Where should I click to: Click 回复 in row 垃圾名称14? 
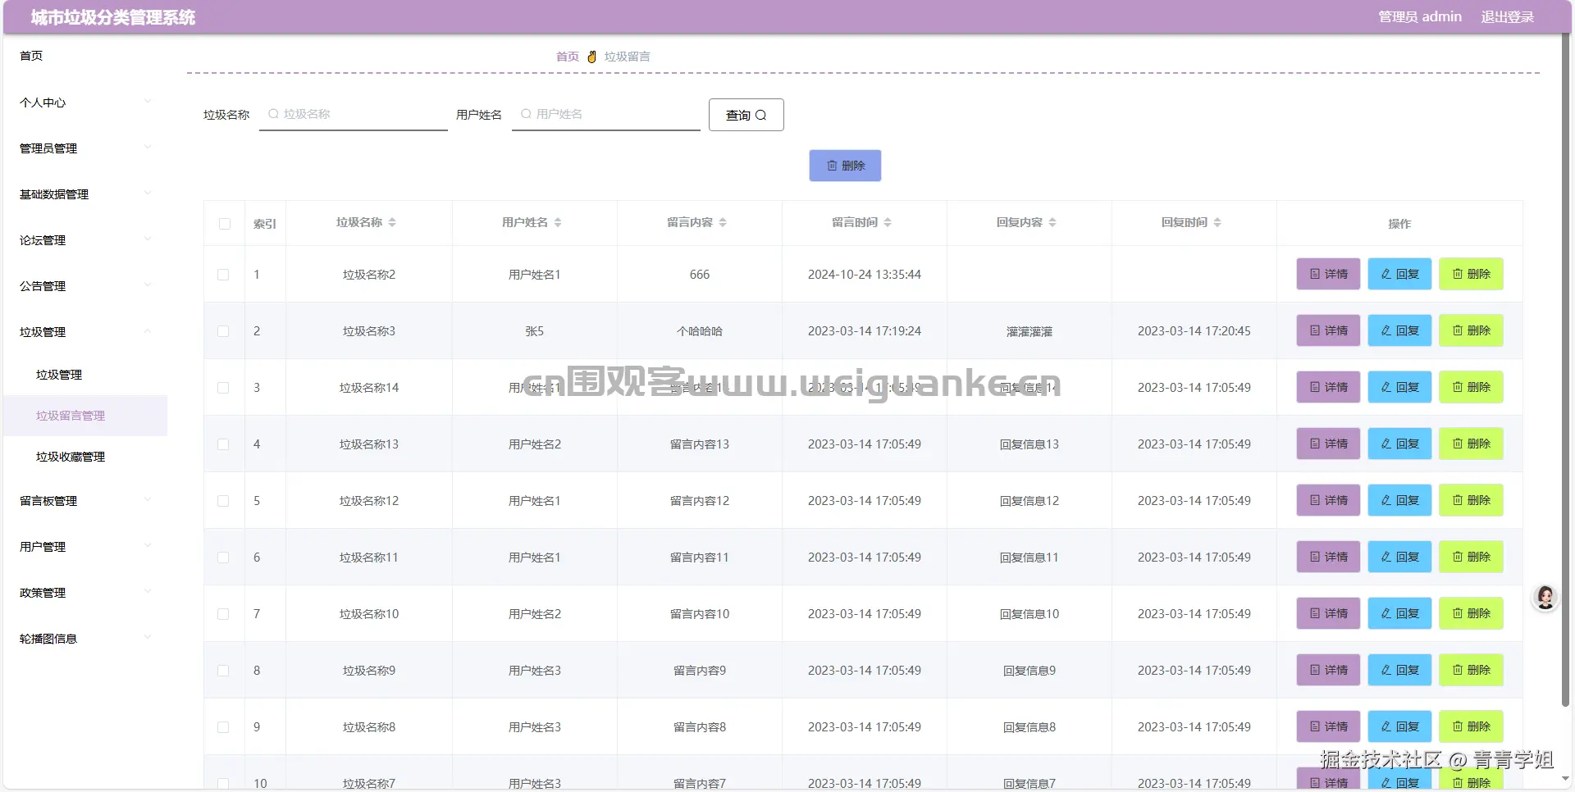tap(1399, 387)
